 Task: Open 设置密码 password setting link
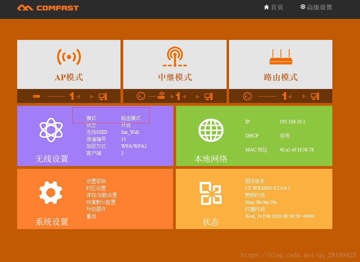click(96, 181)
